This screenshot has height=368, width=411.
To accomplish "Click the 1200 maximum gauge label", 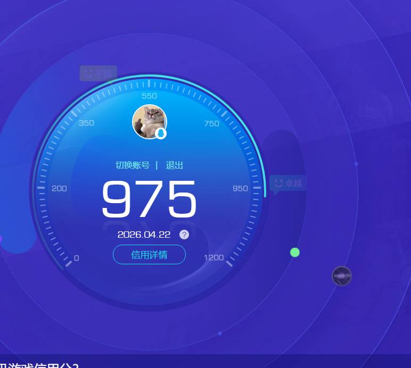I will pyautogui.click(x=213, y=258).
